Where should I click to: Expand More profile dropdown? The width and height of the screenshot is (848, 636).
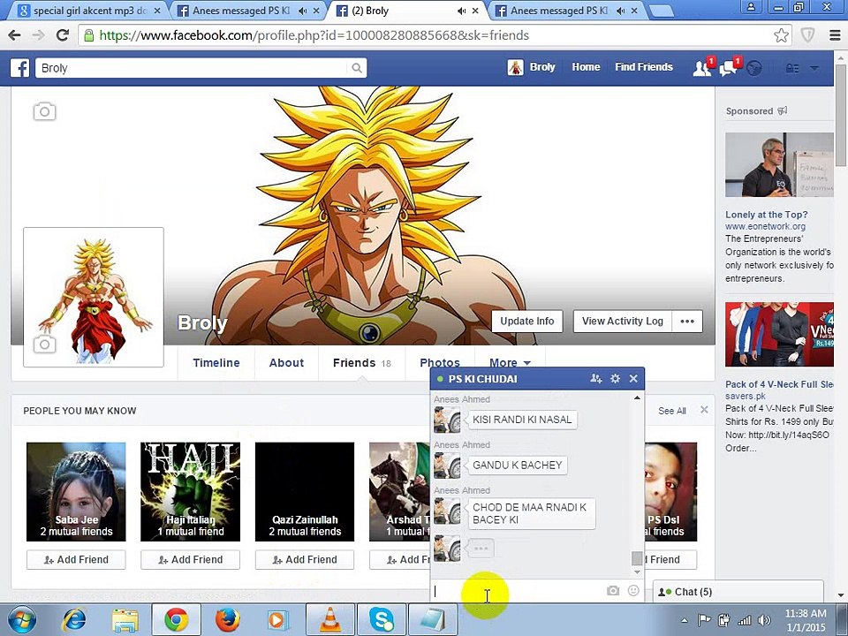[x=510, y=361]
